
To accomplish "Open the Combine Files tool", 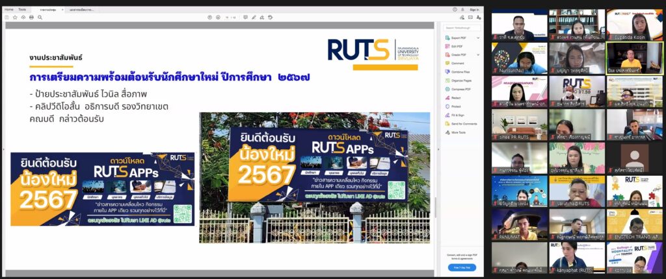I will (457, 72).
